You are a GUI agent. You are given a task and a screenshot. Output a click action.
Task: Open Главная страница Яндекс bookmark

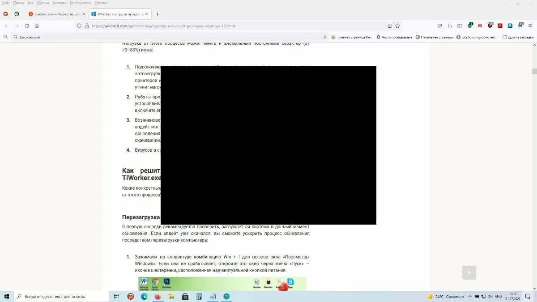[352, 37]
